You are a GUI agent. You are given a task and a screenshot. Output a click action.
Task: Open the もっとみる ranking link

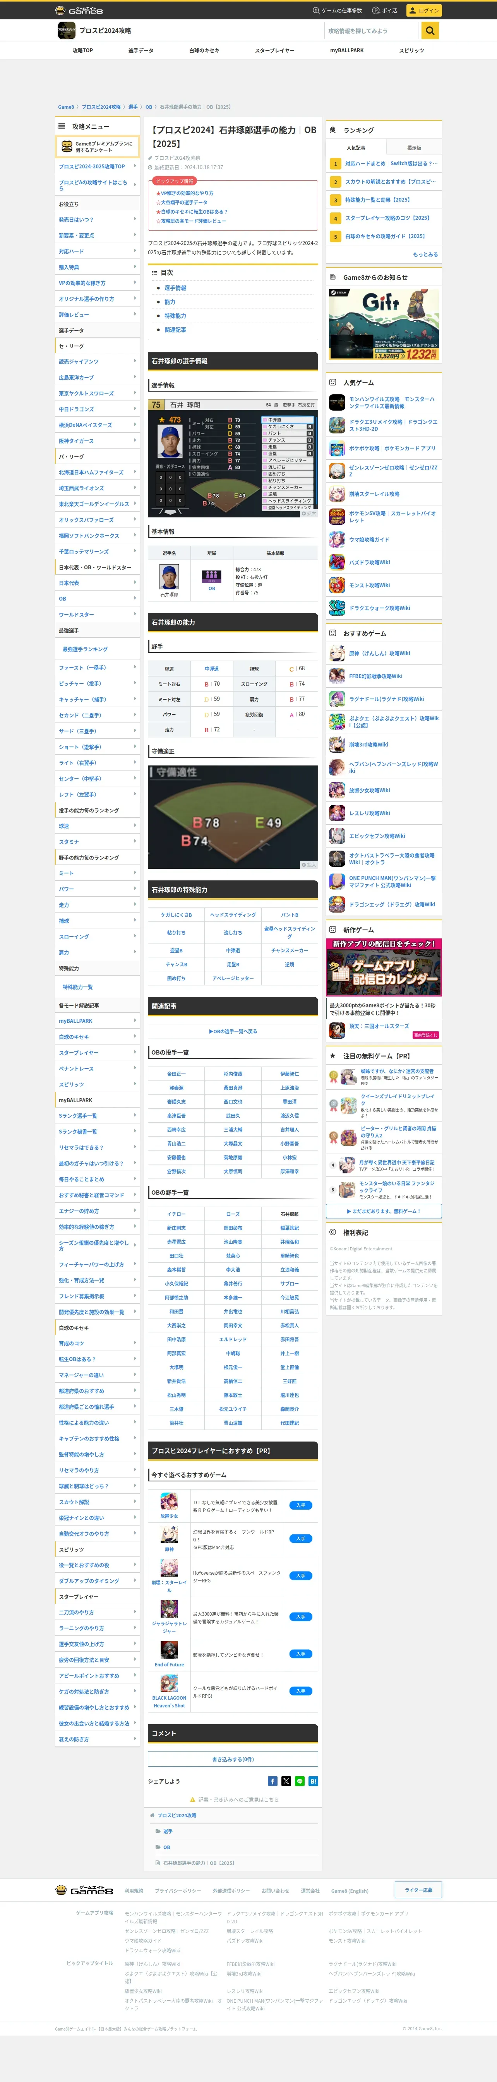[x=426, y=255]
